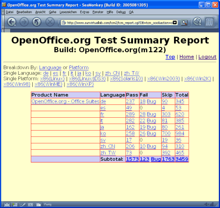Open OpenOffice.org - Office Suites product link

(x=65, y=101)
